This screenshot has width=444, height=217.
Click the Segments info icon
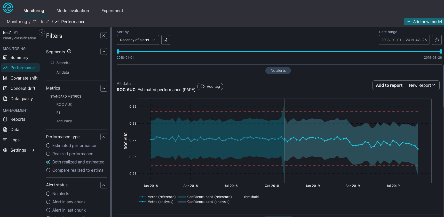[x=69, y=51]
